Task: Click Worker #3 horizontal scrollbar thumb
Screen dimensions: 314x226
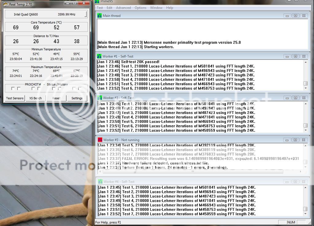Action: click(193, 171)
